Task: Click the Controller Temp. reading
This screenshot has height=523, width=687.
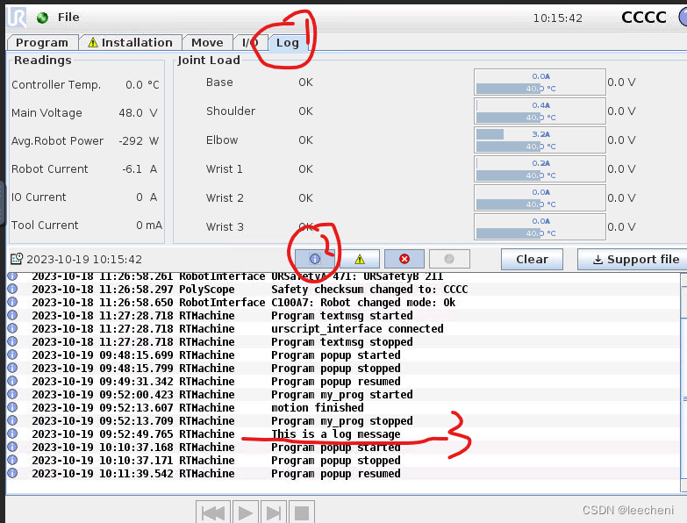Action: coord(133,84)
